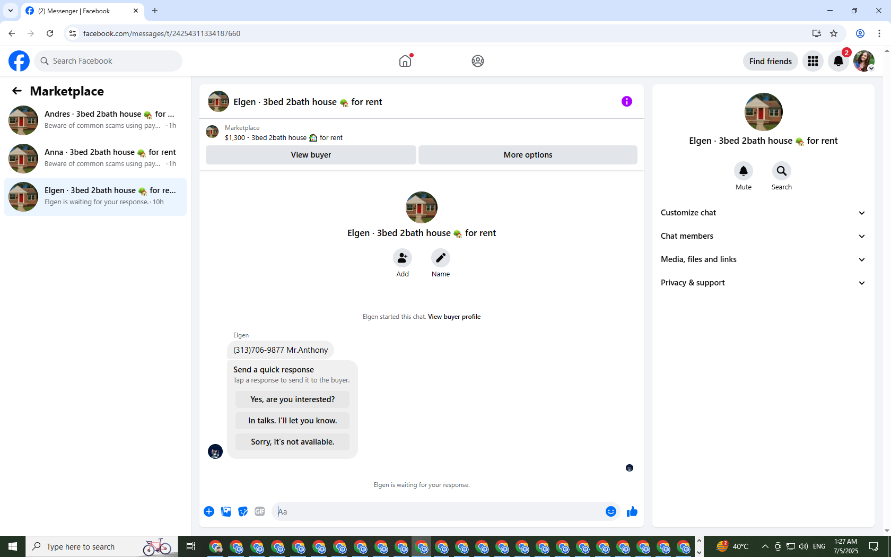The width and height of the screenshot is (891, 557).
Task: Send quick response 'Sorry, it's not available.'
Action: coord(292,442)
